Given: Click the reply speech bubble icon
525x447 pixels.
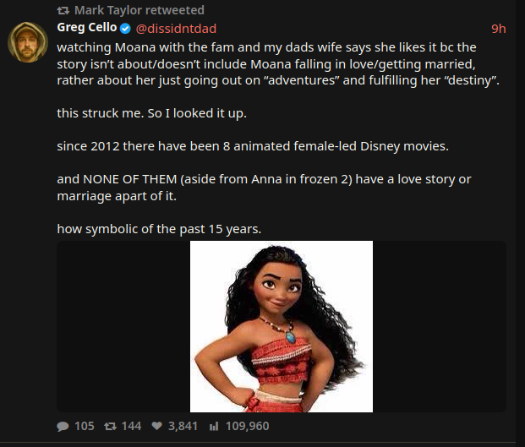Looking at the screenshot, I should pyautogui.click(x=63, y=426).
